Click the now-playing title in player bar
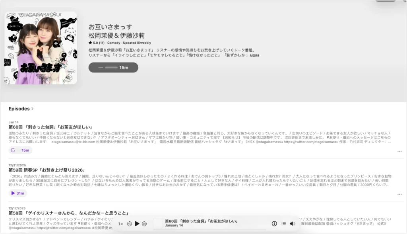 click(x=202, y=221)
